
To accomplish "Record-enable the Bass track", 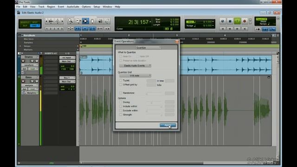I will (x=23, y=81).
